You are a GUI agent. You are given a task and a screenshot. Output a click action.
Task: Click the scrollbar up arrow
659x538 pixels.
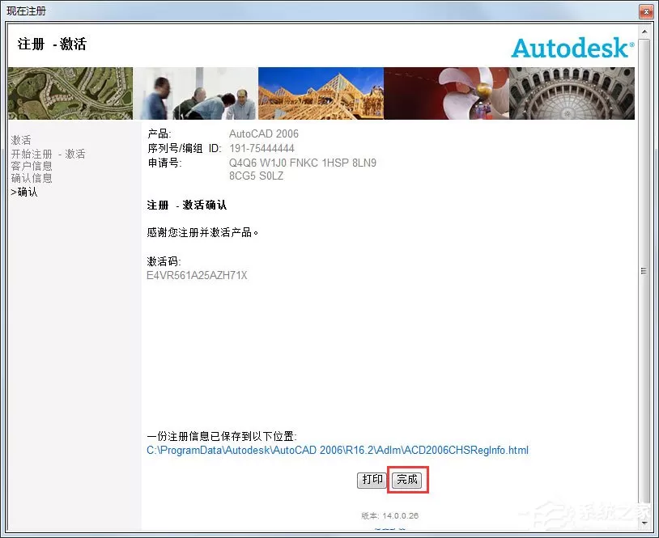pyautogui.click(x=644, y=32)
